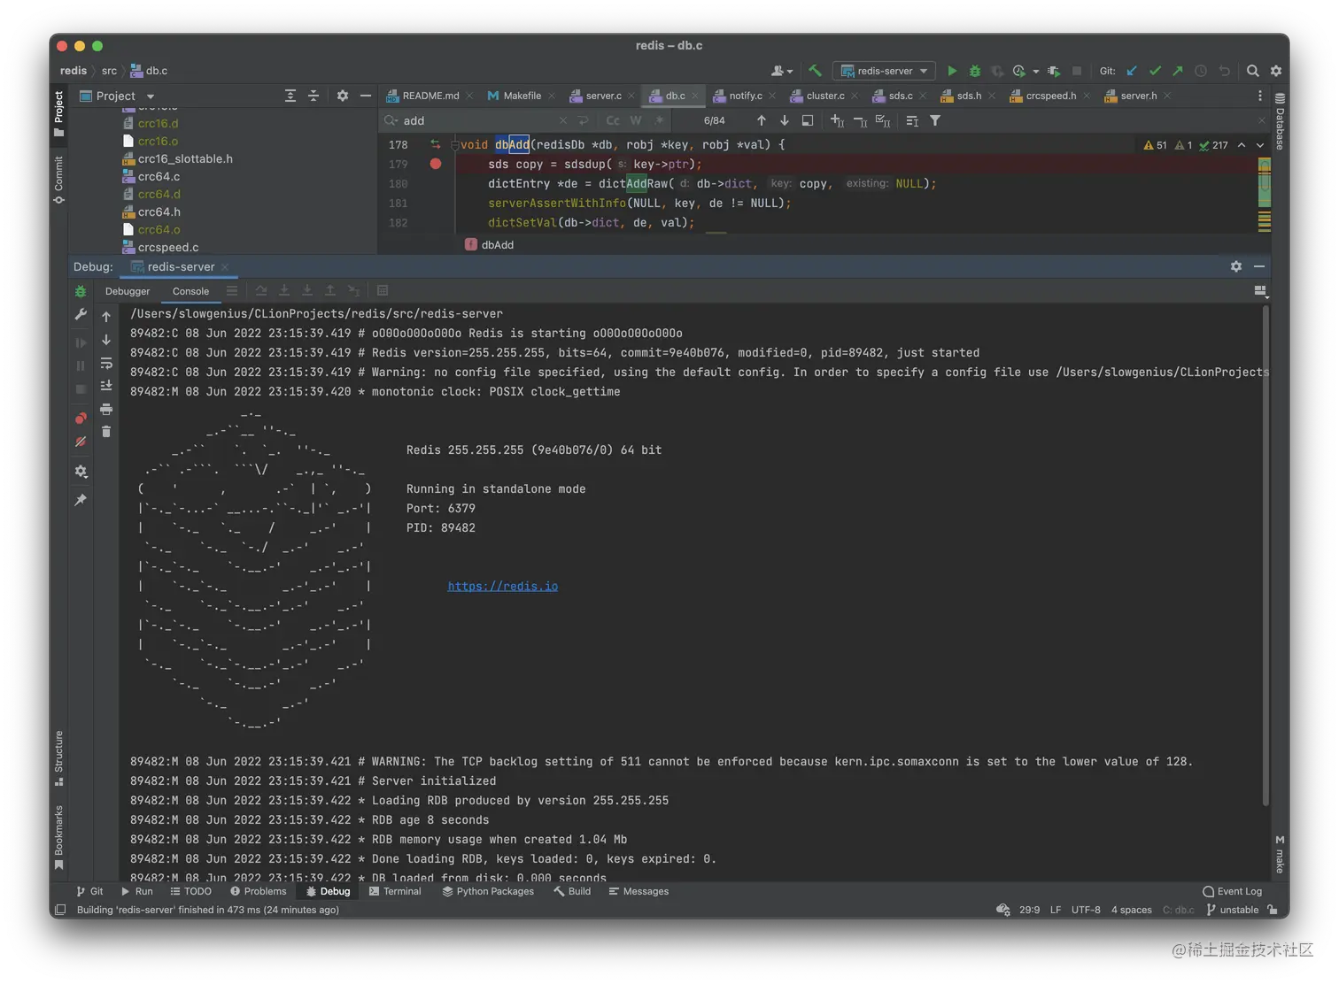The height and width of the screenshot is (984, 1339).
Task: Open Debug panel settings gear
Action: click(x=1236, y=266)
